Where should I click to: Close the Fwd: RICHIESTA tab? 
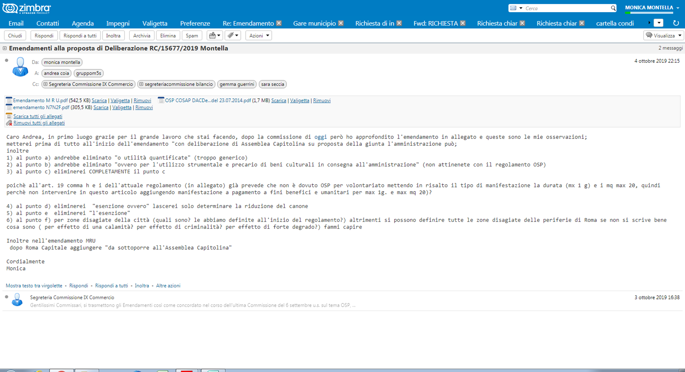462,23
